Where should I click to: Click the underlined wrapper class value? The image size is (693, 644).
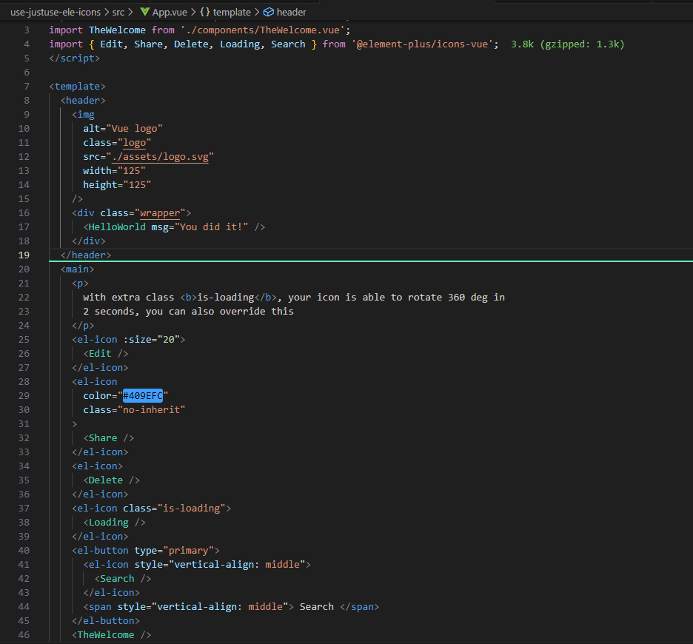point(160,213)
